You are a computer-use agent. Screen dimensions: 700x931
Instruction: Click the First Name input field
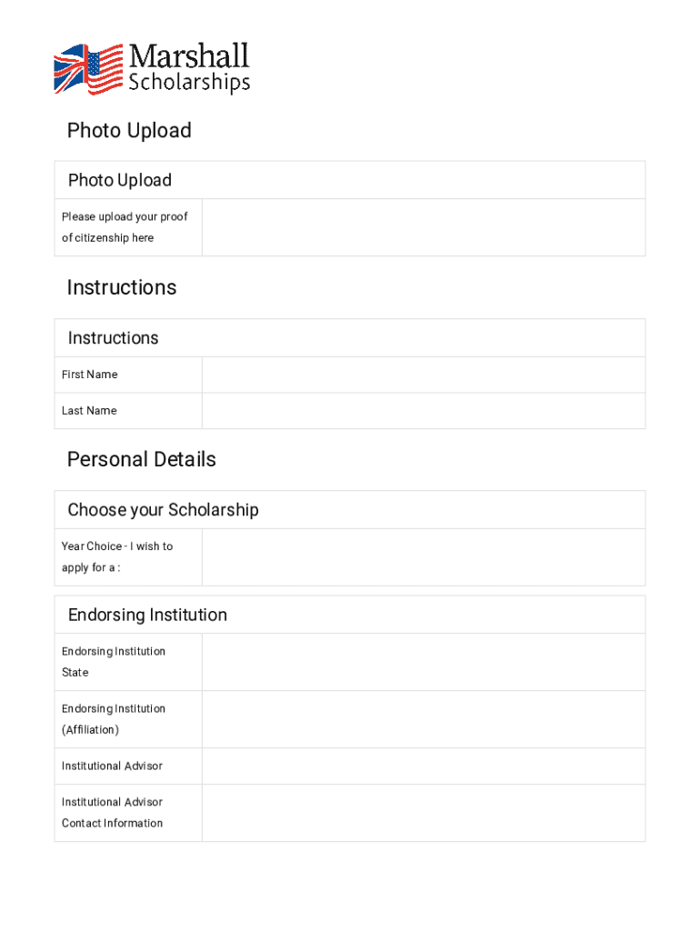[x=423, y=375]
